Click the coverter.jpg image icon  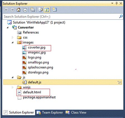pyautogui.click(x=24, y=48)
